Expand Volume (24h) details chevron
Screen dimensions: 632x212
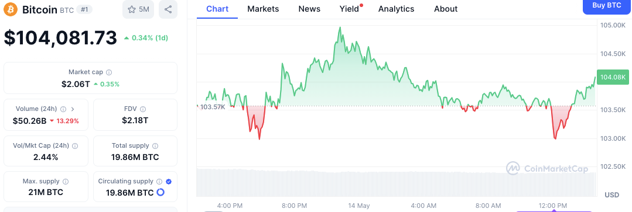[73, 109]
